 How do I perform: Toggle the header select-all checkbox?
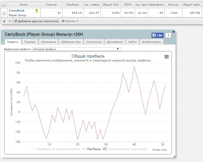pyautogui.click(x=4, y=5)
